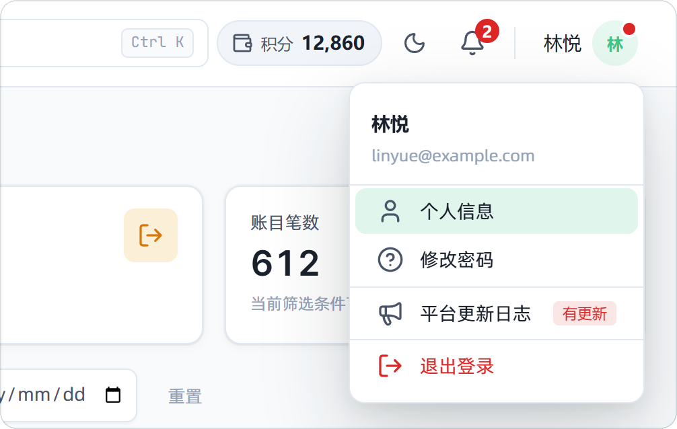Click the 重置 reset button
Screen dimensions: 677x429
pyautogui.click(x=185, y=396)
